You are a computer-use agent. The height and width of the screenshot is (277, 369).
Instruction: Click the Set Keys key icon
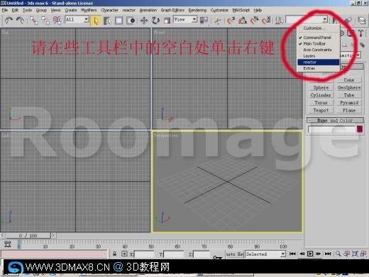[x=217, y=257]
